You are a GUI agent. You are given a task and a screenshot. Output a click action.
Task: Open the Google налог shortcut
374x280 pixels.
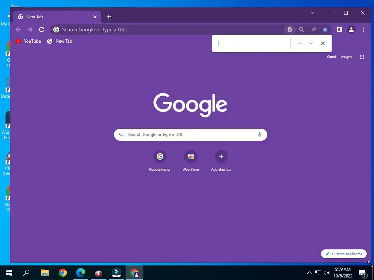[160, 161]
